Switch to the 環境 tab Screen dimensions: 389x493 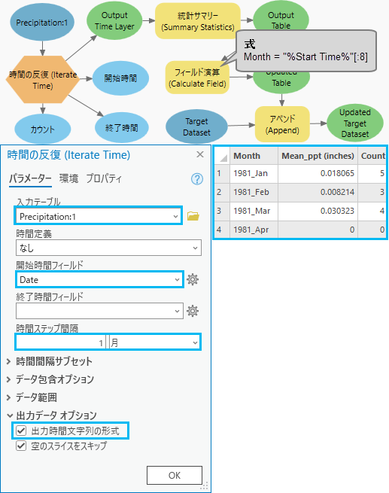pos(68,179)
